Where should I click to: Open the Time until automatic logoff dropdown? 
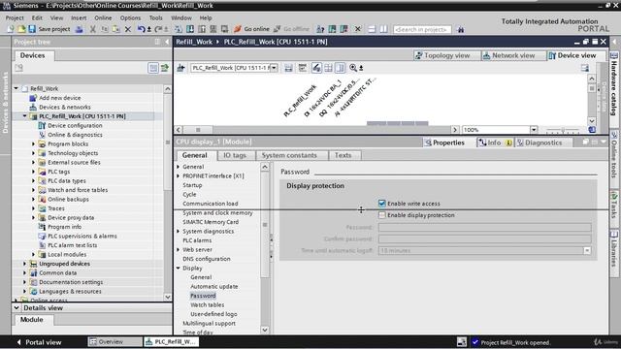(587, 250)
